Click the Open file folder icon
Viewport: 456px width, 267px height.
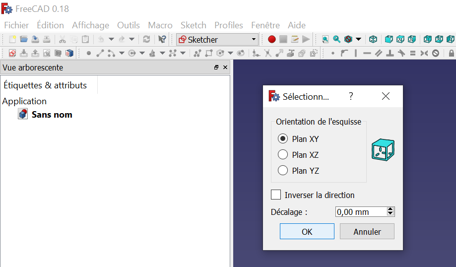[24, 39]
